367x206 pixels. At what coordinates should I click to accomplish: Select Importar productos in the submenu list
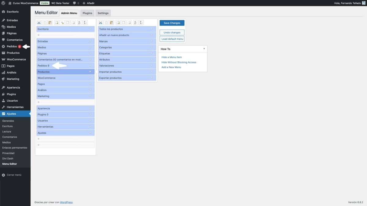tap(127, 72)
